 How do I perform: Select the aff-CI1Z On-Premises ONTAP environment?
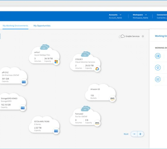pyautogui.click(x=13, y=76)
